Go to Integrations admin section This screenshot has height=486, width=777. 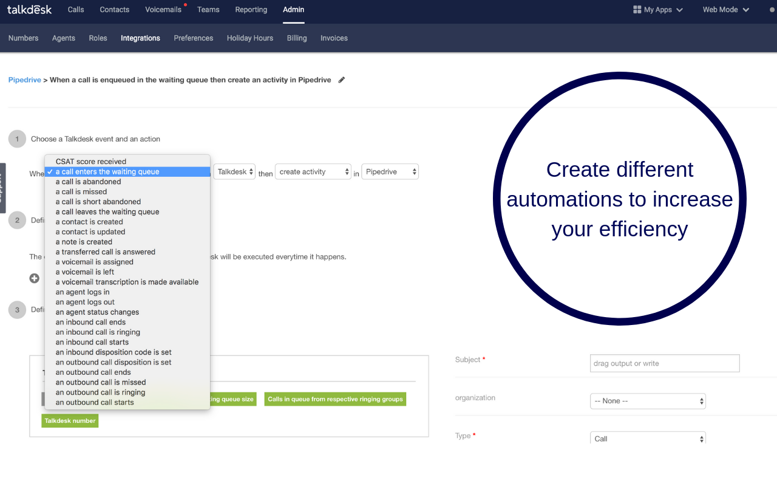[140, 38]
